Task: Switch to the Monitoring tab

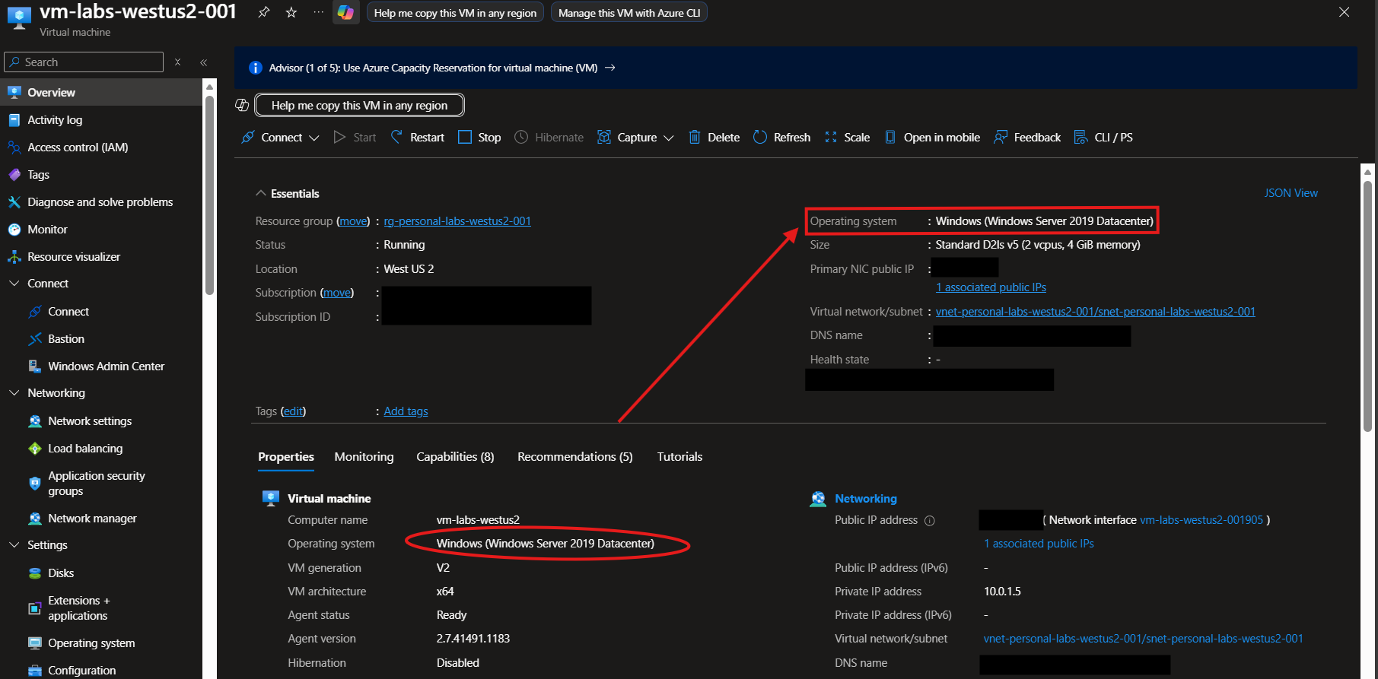Action: [x=364, y=457]
